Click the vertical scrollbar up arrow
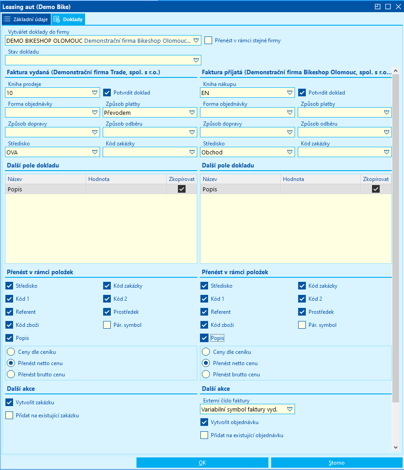 coord(395,71)
